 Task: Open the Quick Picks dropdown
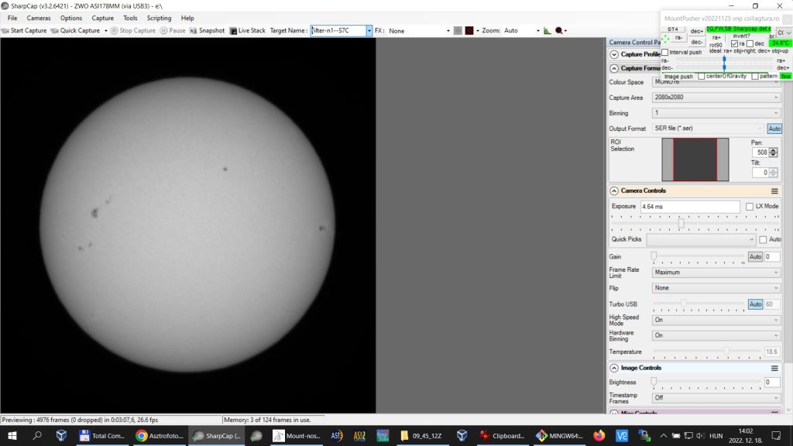[x=701, y=239]
